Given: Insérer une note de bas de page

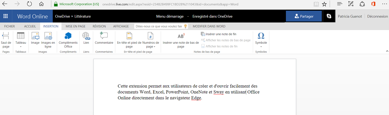Looking at the screenshot, I should [x=181, y=40].
